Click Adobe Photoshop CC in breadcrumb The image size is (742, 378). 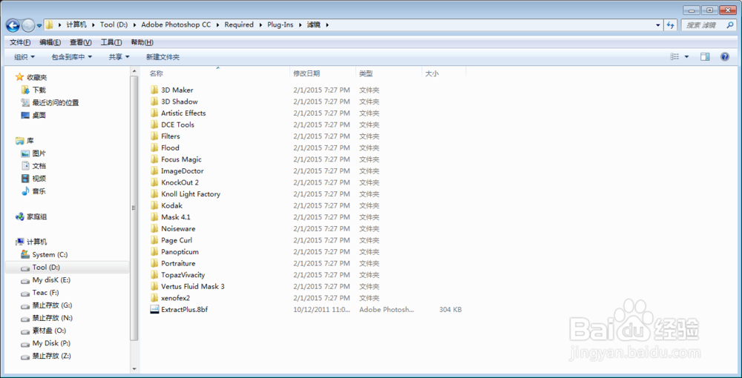point(176,24)
